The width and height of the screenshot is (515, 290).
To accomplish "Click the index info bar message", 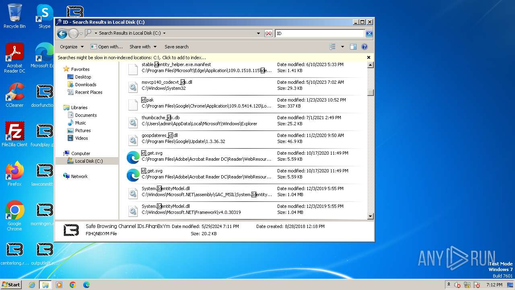I will tap(132, 58).
